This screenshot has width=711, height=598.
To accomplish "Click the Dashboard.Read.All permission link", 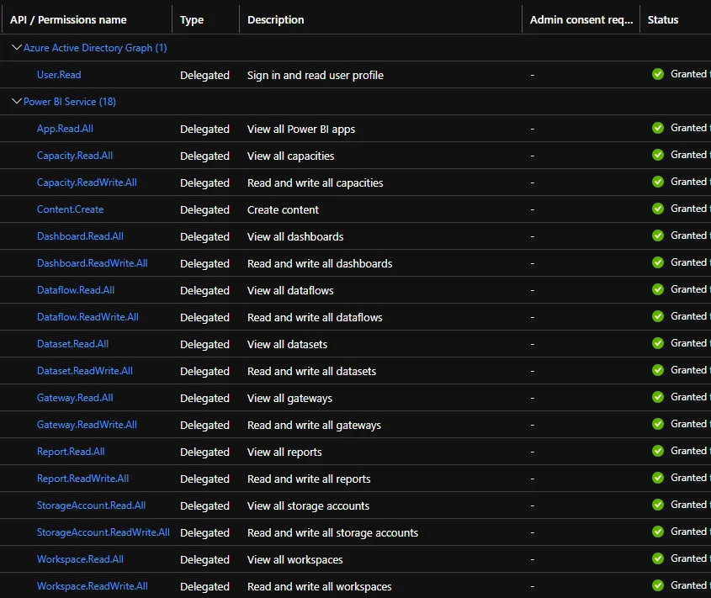I will tap(80, 236).
